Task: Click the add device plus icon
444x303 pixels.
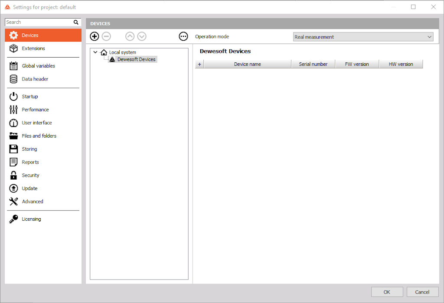Action: click(94, 36)
